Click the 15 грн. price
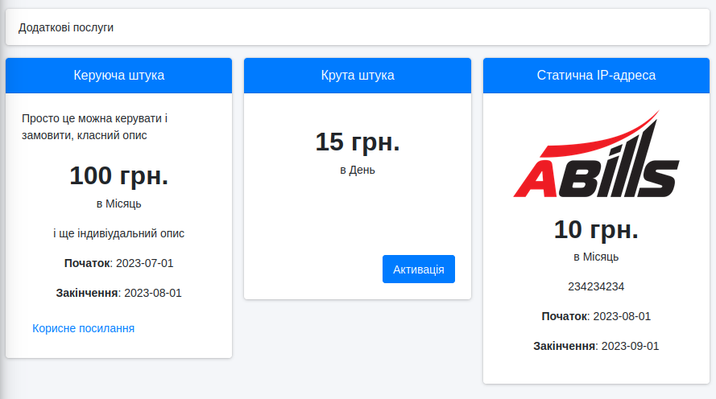Viewport: 716px width, 399px height. pos(358,142)
